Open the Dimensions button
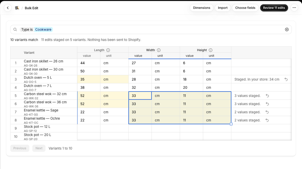 (202, 8)
